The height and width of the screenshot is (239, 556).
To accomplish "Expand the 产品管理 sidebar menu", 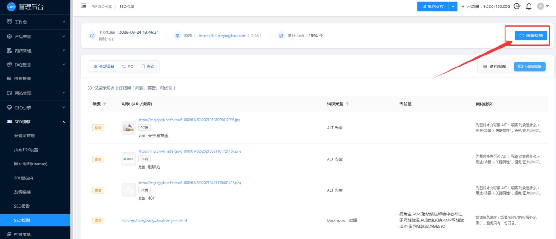I will coord(35,36).
